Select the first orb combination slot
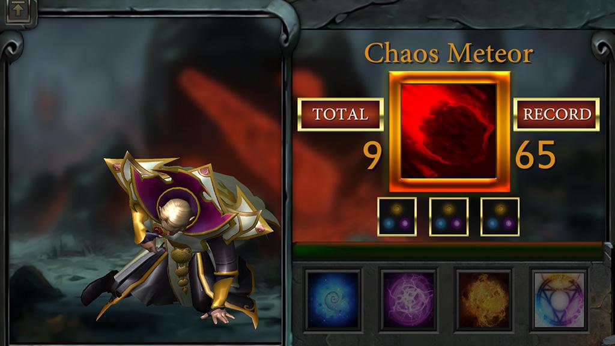615x346 pixels. click(396, 216)
